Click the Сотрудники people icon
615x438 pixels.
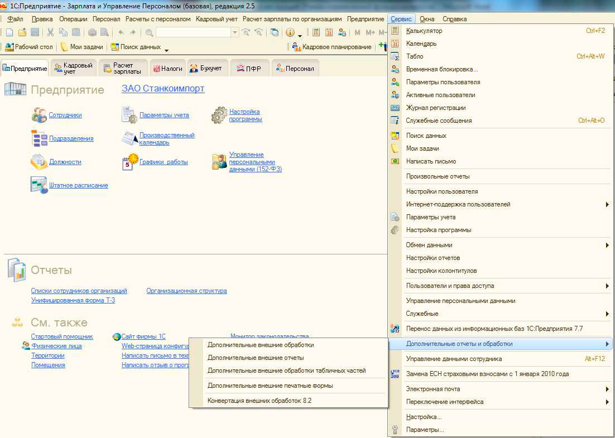click(x=39, y=115)
